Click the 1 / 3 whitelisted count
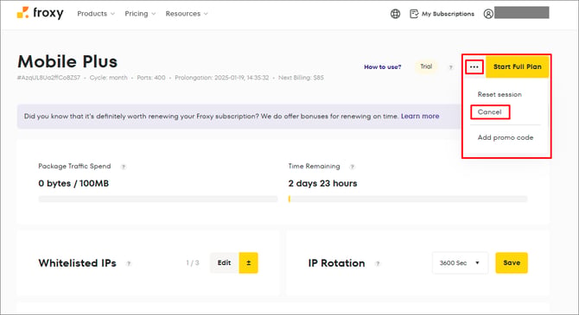 point(193,263)
